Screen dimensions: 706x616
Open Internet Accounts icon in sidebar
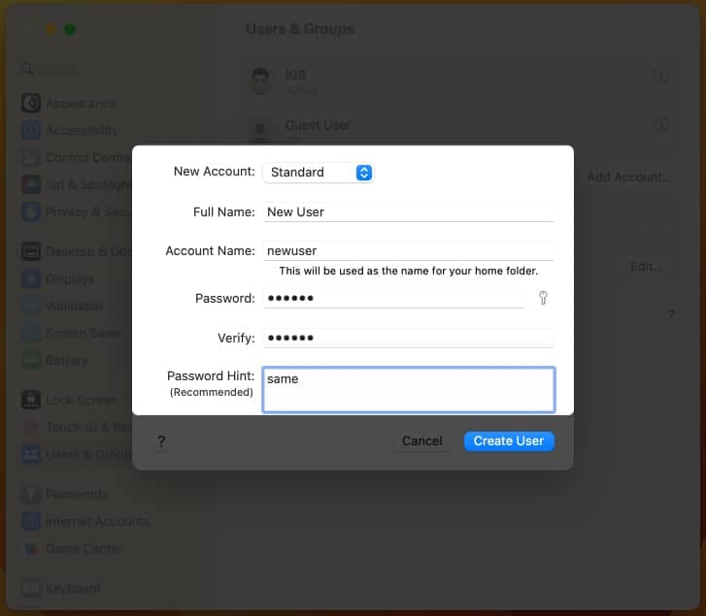(x=31, y=521)
